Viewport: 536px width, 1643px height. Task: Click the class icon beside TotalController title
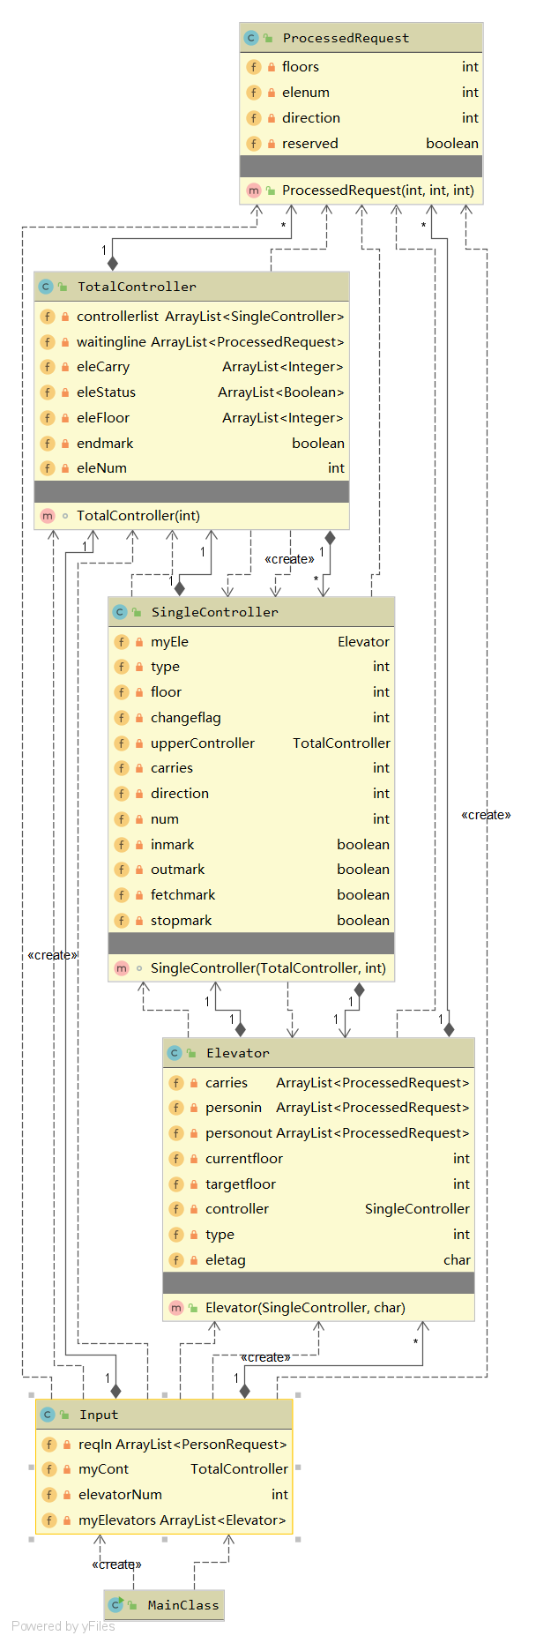coord(46,287)
